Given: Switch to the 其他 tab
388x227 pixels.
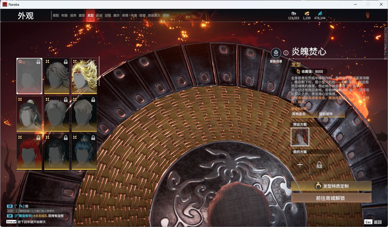Looking at the screenshot, I should pyautogui.click(x=166, y=15).
